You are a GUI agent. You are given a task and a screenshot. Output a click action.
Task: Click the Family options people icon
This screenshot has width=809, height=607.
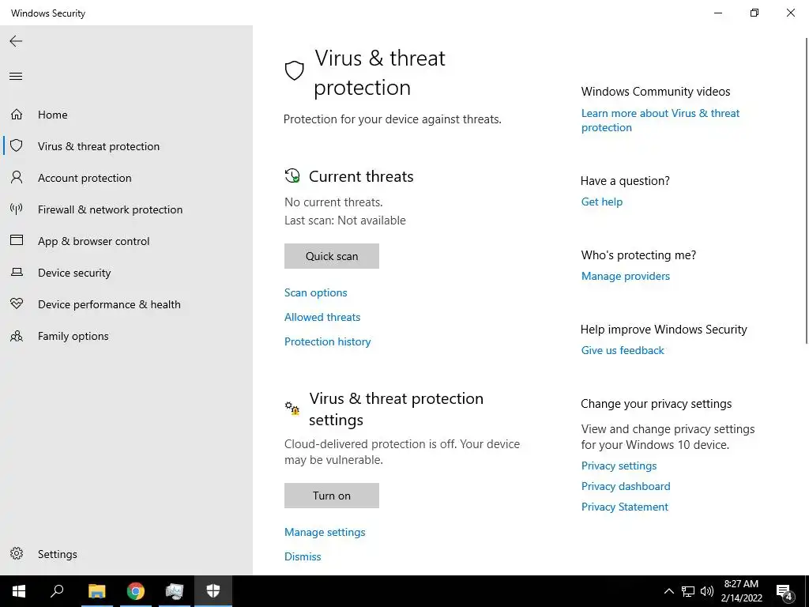(x=17, y=336)
